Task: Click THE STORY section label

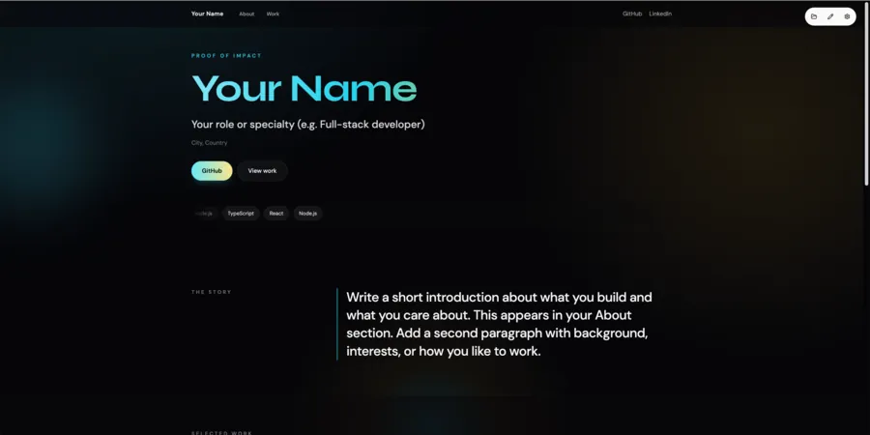Action: 212,292
